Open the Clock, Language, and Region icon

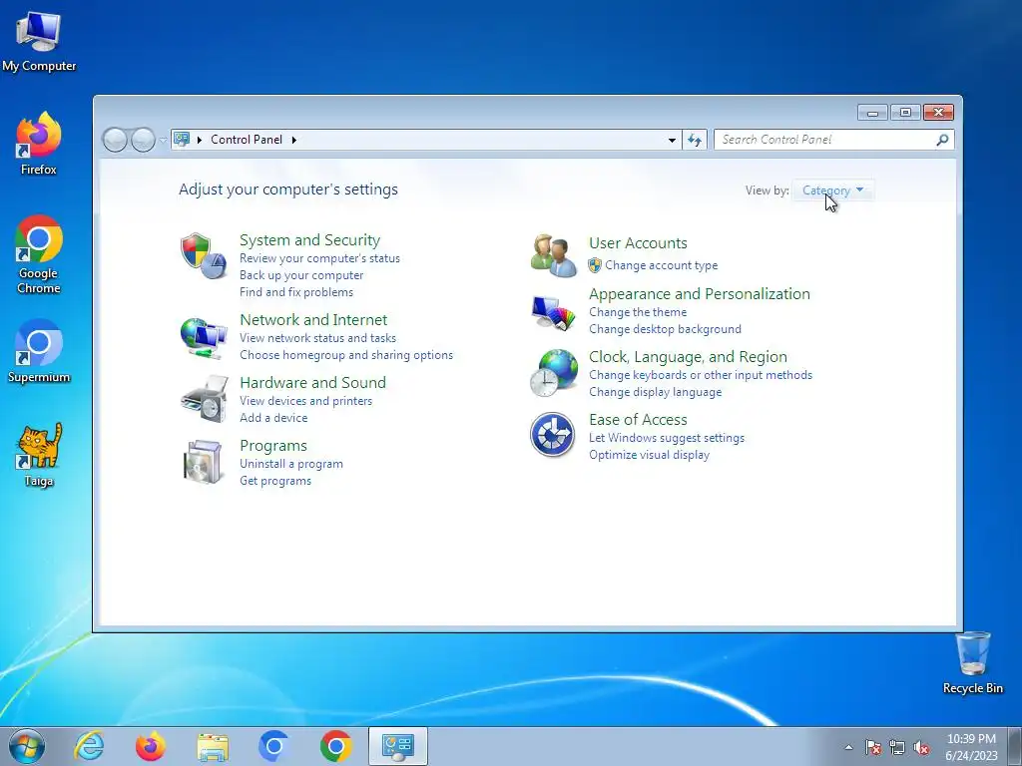[x=553, y=373]
